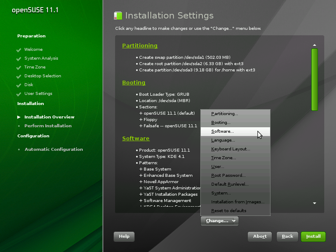Click 'Perform Installation' sidebar step
The height and width of the screenshot is (252, 336).
pos(48,126)
